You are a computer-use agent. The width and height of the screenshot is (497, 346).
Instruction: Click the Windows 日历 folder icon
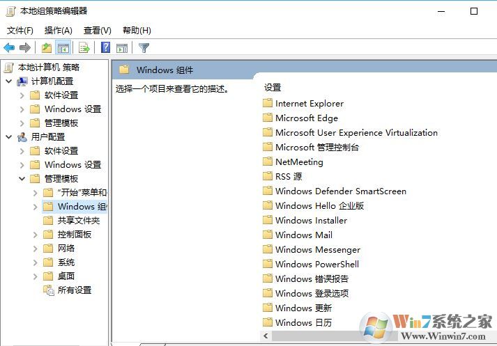(x=268, y=322)
